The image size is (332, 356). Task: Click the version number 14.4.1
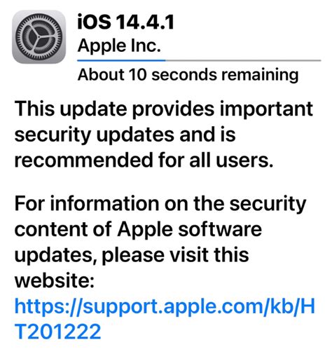[x=145, y=22]
